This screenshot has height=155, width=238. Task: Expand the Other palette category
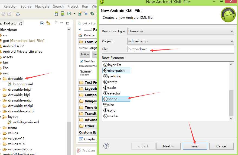pos(88,126)
